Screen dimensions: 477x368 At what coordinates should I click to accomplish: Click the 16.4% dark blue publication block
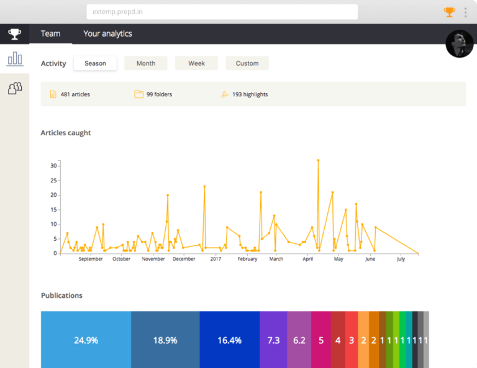tap(229, 339)
